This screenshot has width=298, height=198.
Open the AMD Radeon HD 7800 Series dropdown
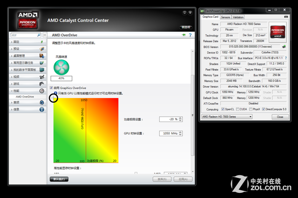[x=226, y=117]
